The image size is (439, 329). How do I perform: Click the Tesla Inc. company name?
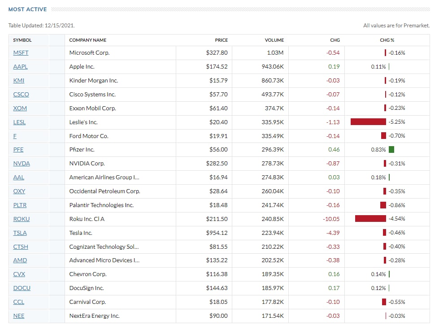coord(81,233)
